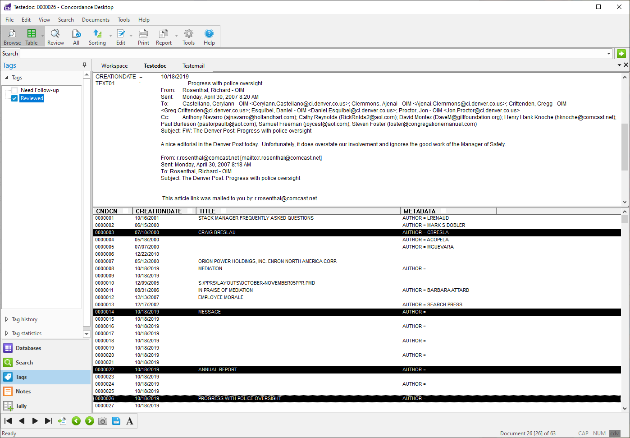This screenshot has width=630, height=438.
Task: Switch to the Workspace tab
Action: pyautogui.click(x=114, y=66)
